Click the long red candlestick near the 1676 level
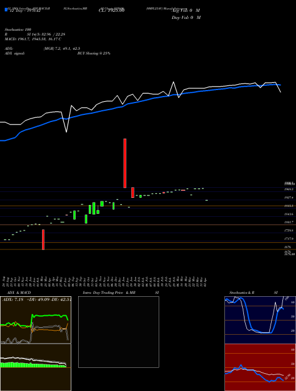Image resolution: width=296 pixels, height=391 pixels. click(x=43, y=239)
